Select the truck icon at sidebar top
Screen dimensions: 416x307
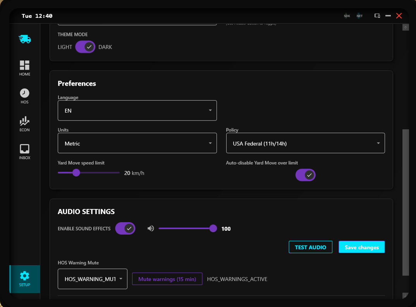point(24,39)
